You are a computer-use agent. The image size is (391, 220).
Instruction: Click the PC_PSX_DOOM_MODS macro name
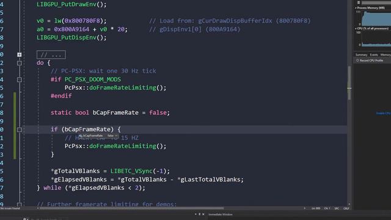click(x=92, y=79)
